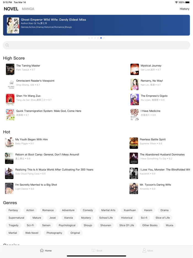Screen dimensions: 193x258
Task: Open Omniscient Reader's Viewpoint placeholder image
Action: pyautogui.click(x=11, y=85)
